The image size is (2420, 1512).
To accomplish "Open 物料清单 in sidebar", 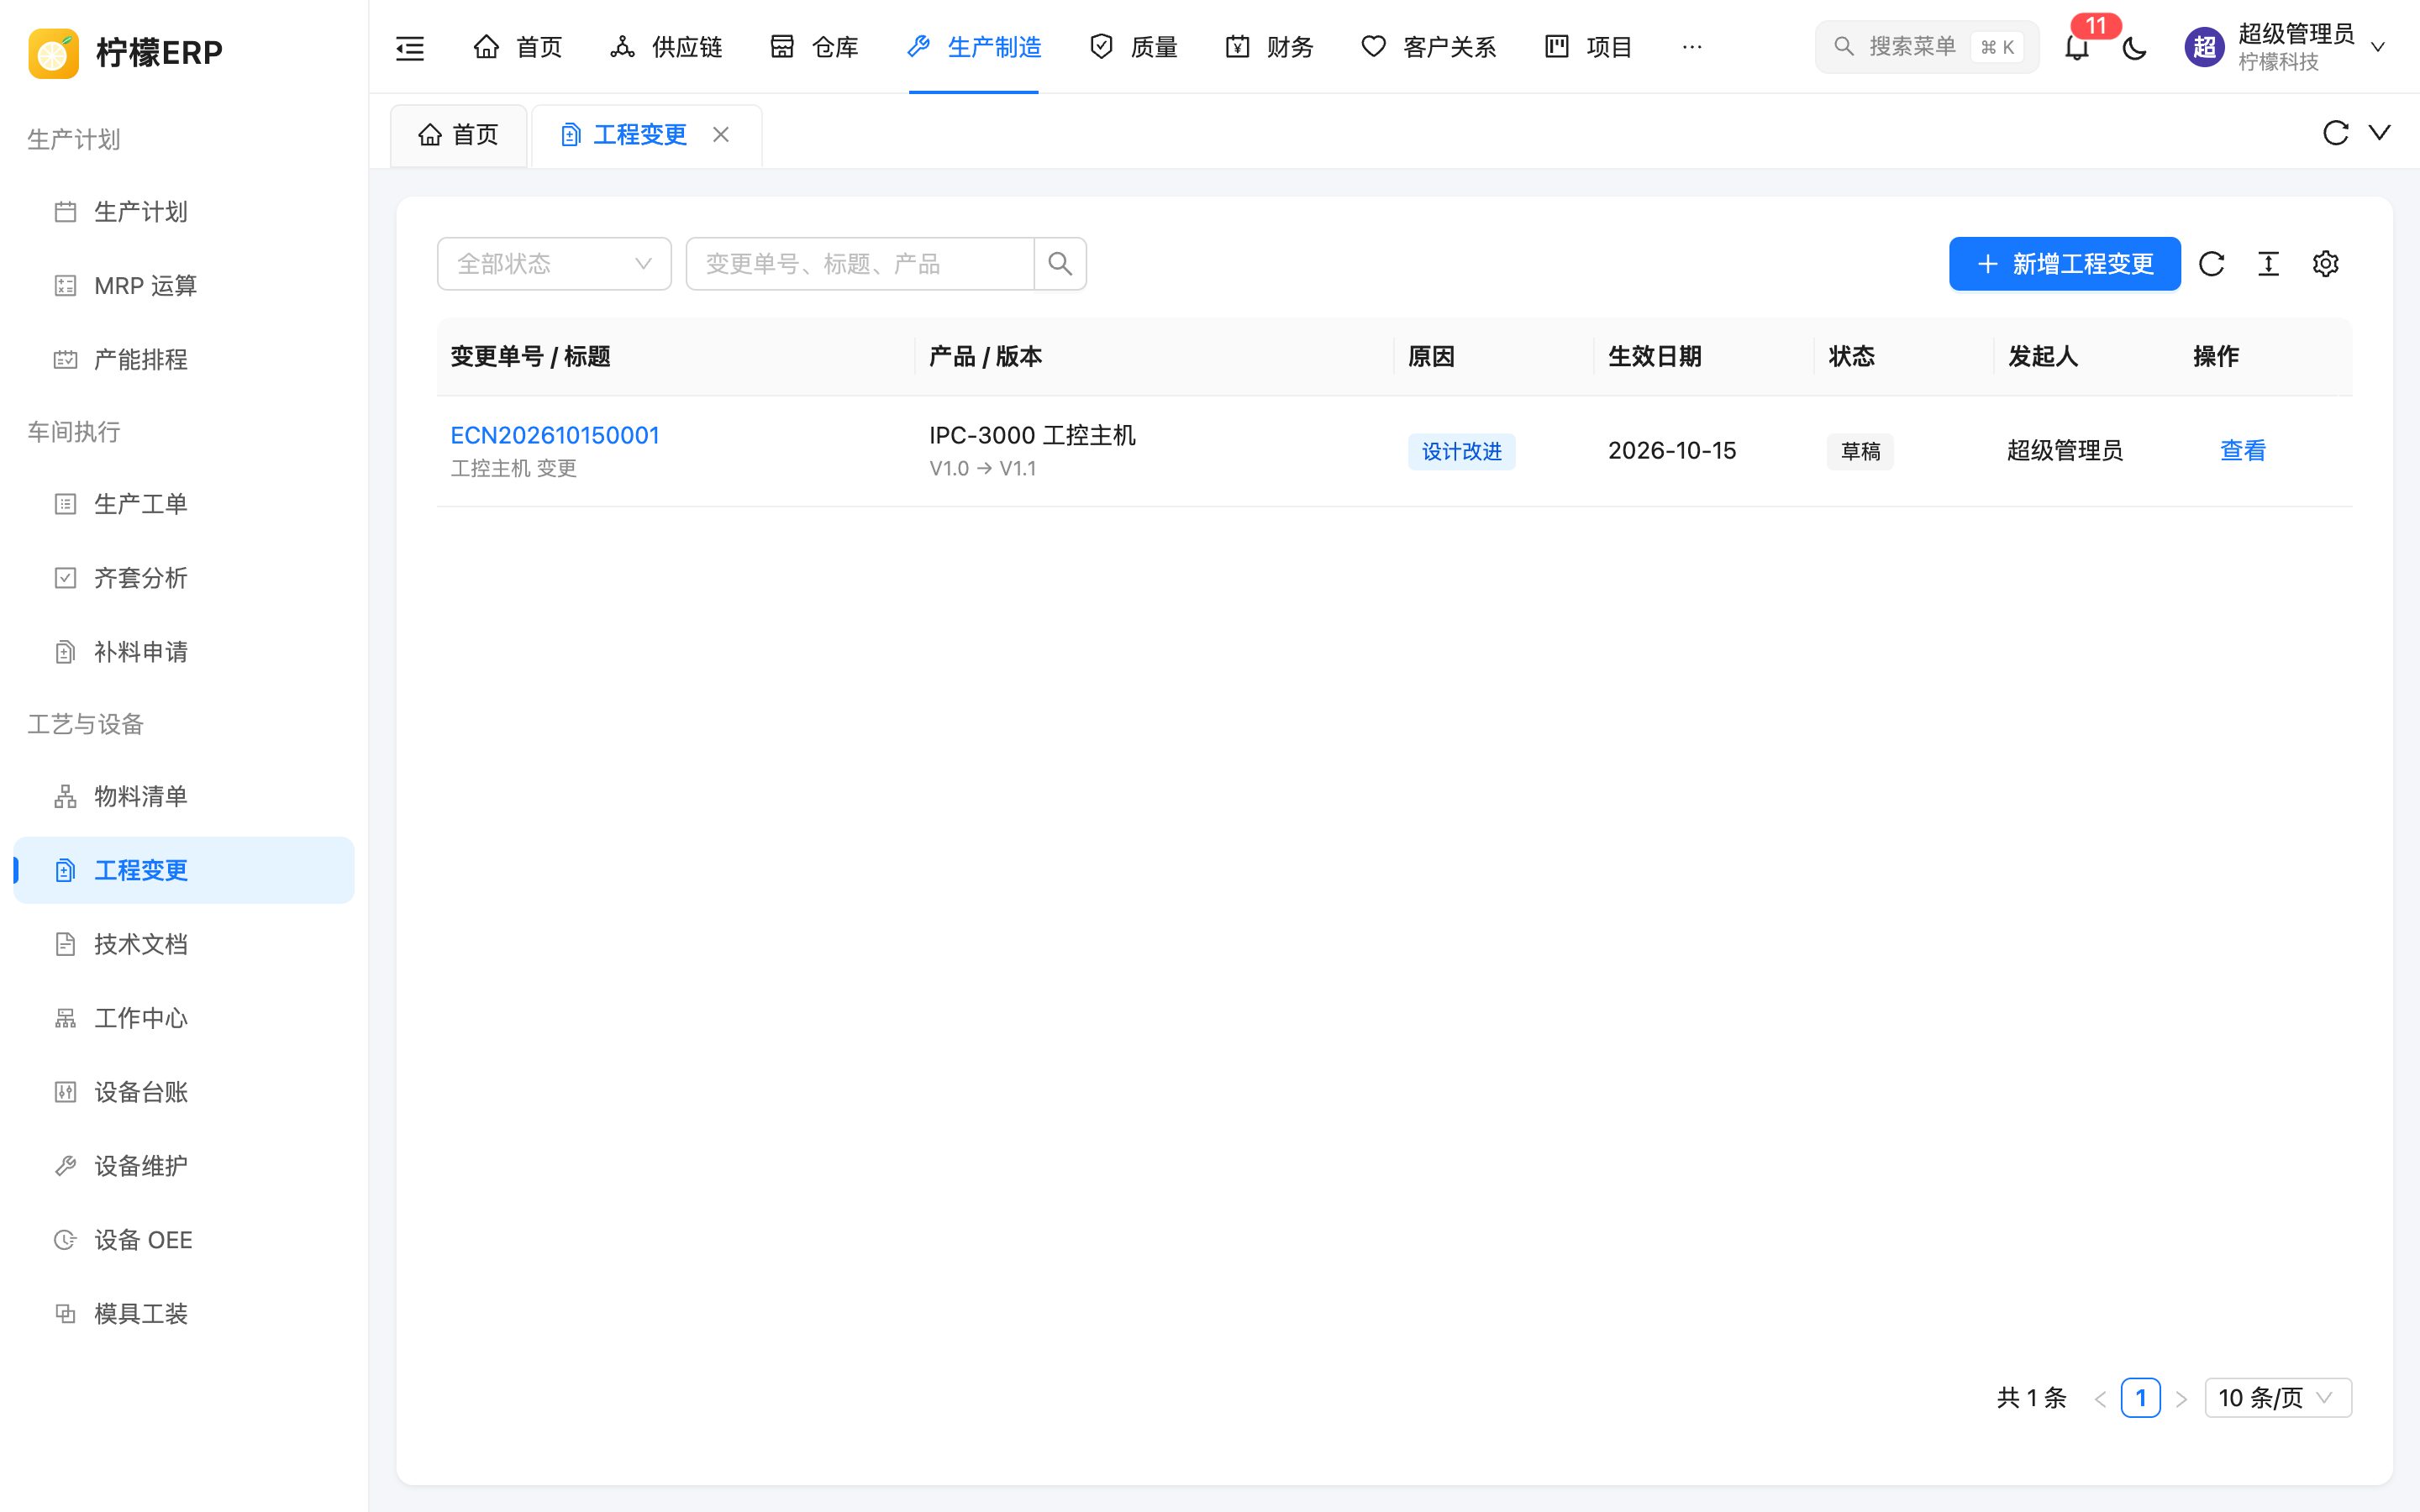I will point(184,796).
